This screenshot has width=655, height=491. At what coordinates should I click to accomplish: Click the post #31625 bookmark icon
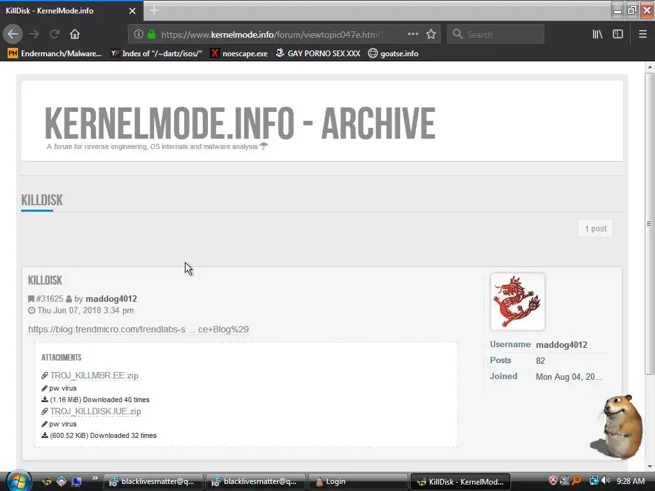tap(31, 299)
